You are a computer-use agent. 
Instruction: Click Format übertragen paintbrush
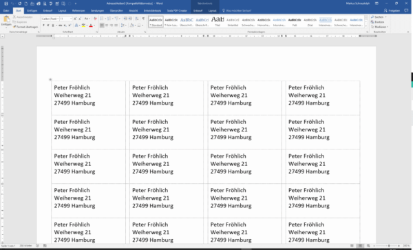pyautogui.click(x=25, y=27)
